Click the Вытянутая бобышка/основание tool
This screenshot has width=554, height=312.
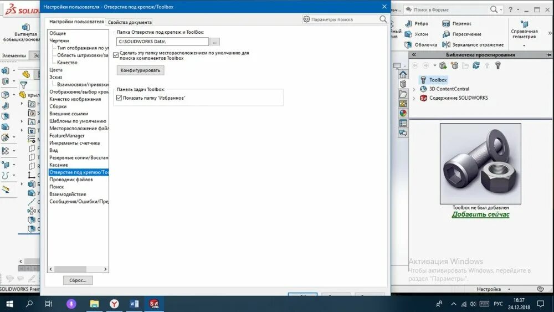click(x=22, y=33)
